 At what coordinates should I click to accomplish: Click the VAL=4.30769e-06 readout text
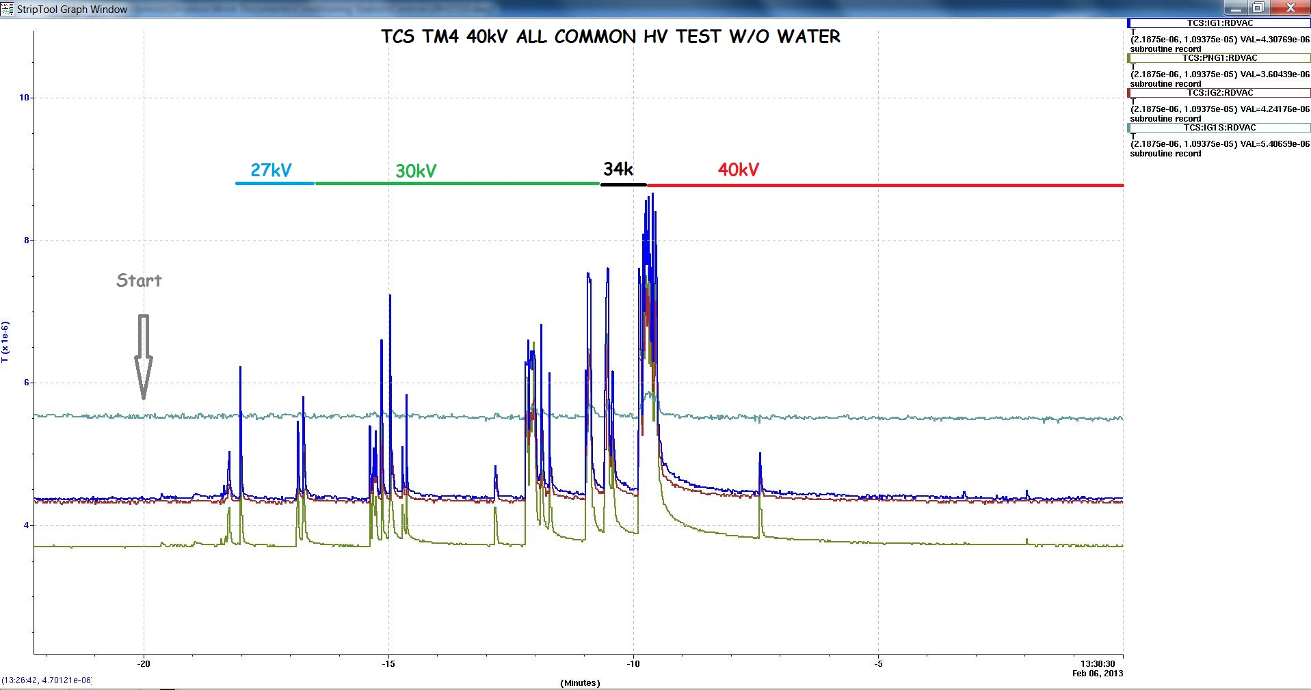1275,40
